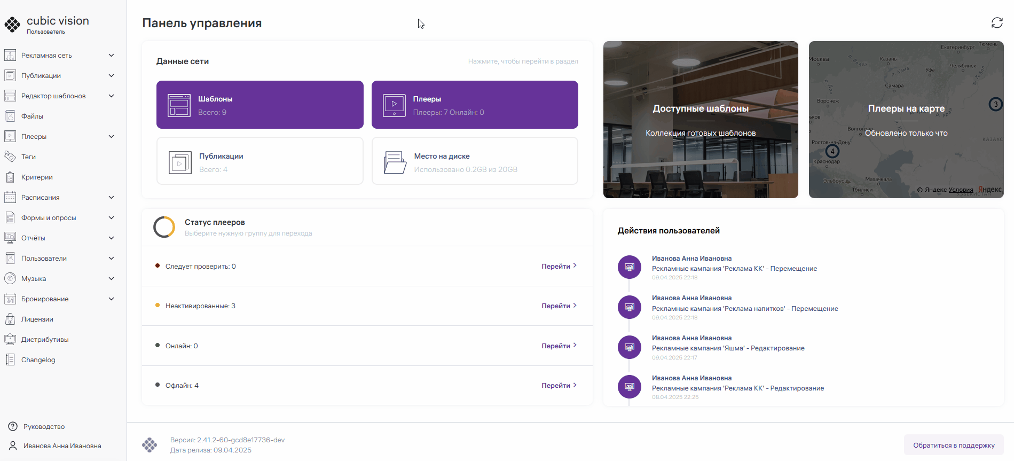Open the Пользователи menu item
1014x461 pixels.
44,258
